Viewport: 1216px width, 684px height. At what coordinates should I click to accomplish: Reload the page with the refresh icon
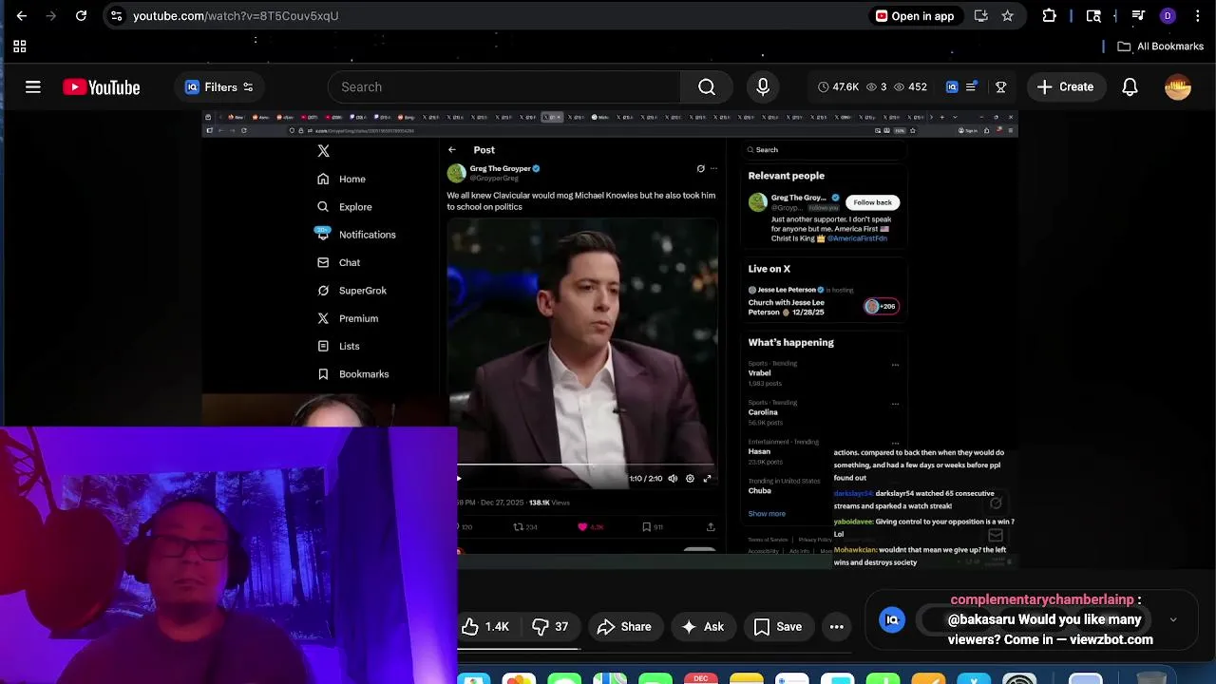[x=82, y=16]
